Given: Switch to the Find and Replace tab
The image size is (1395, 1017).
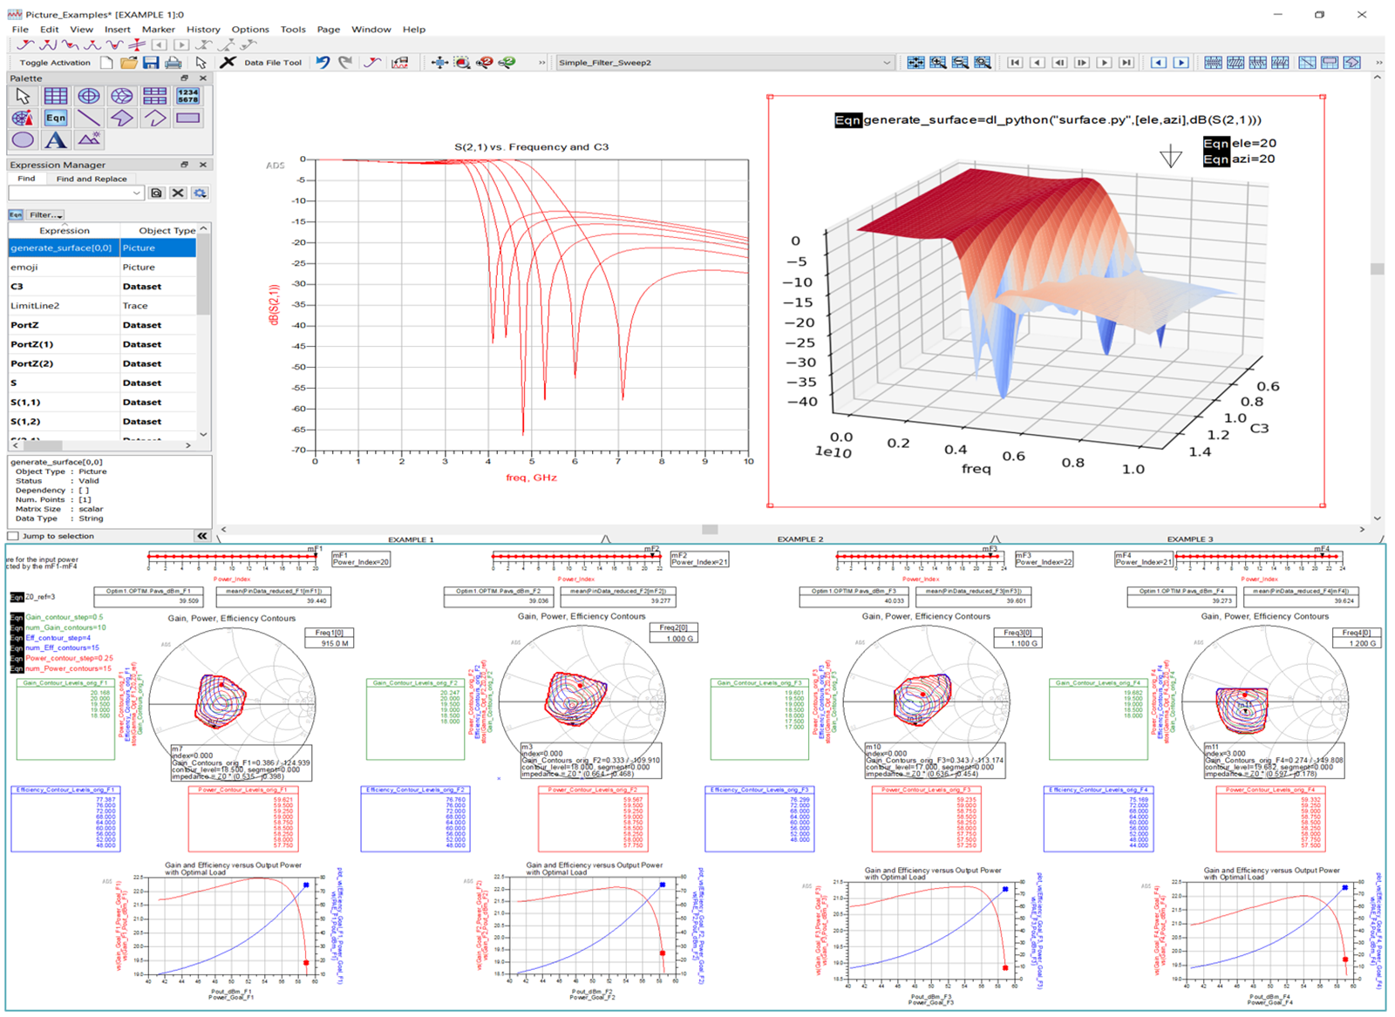Looking at the screenshot, I should (x=92, y=179).
